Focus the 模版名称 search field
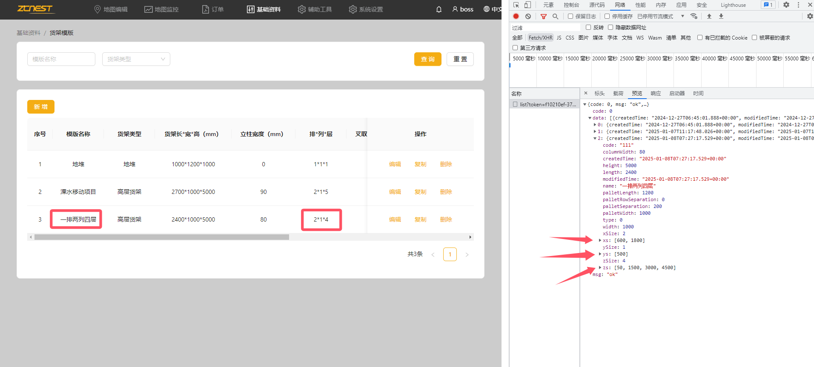The width and height of the screenshot is (814, 367). point(61,59)
